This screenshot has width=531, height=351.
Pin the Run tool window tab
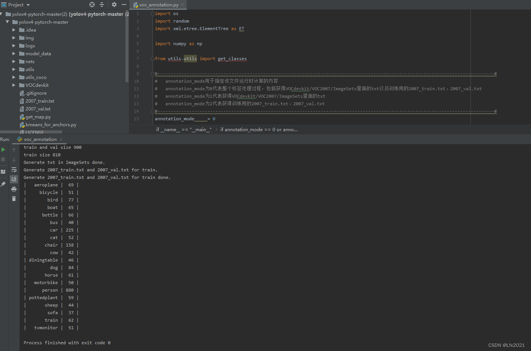[3, 184]
